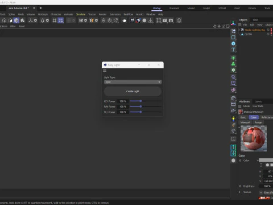273x205 pixels.
Task: Open the Simulate menu
Action: [81, 14]
